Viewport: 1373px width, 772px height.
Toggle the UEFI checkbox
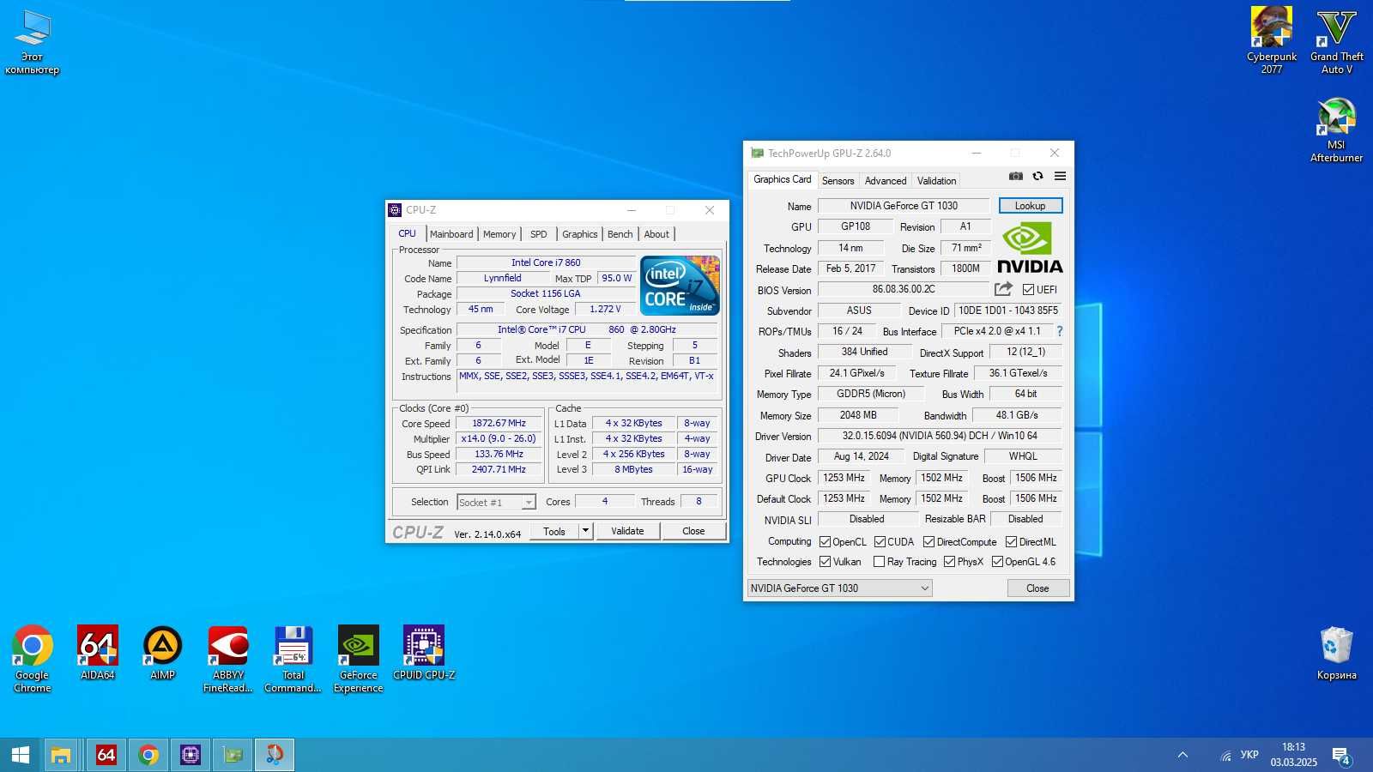tap(1028, 290)
